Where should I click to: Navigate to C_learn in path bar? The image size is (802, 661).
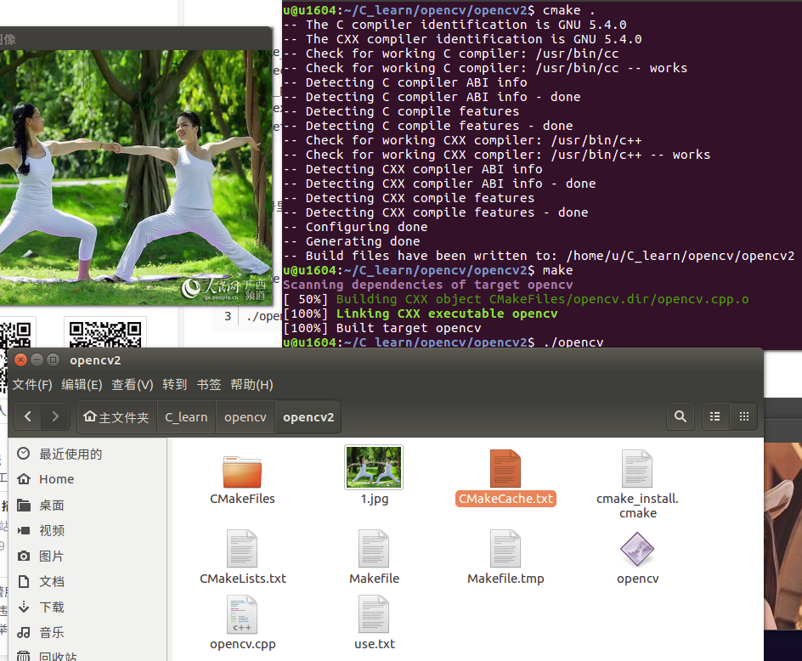tap(186, 417)
